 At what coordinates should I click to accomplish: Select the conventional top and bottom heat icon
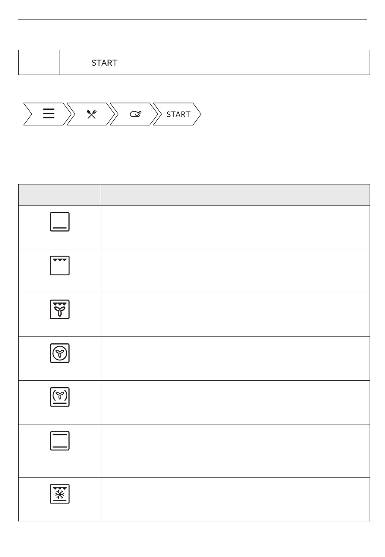(60, 441)
